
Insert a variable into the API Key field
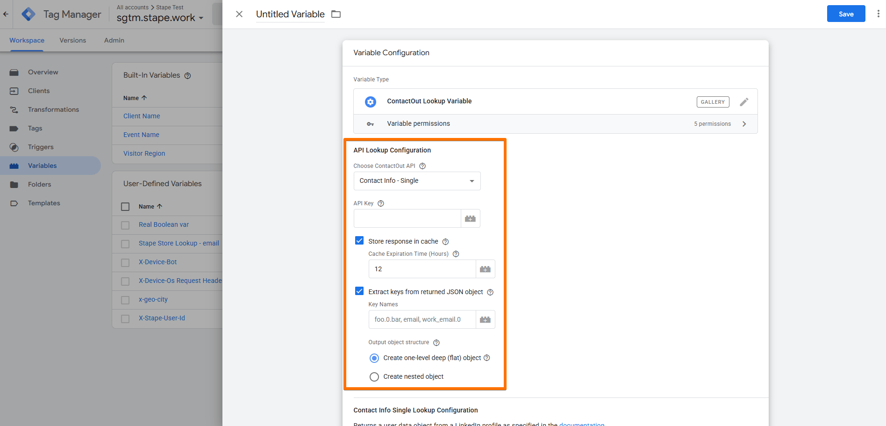pos(470,218)
